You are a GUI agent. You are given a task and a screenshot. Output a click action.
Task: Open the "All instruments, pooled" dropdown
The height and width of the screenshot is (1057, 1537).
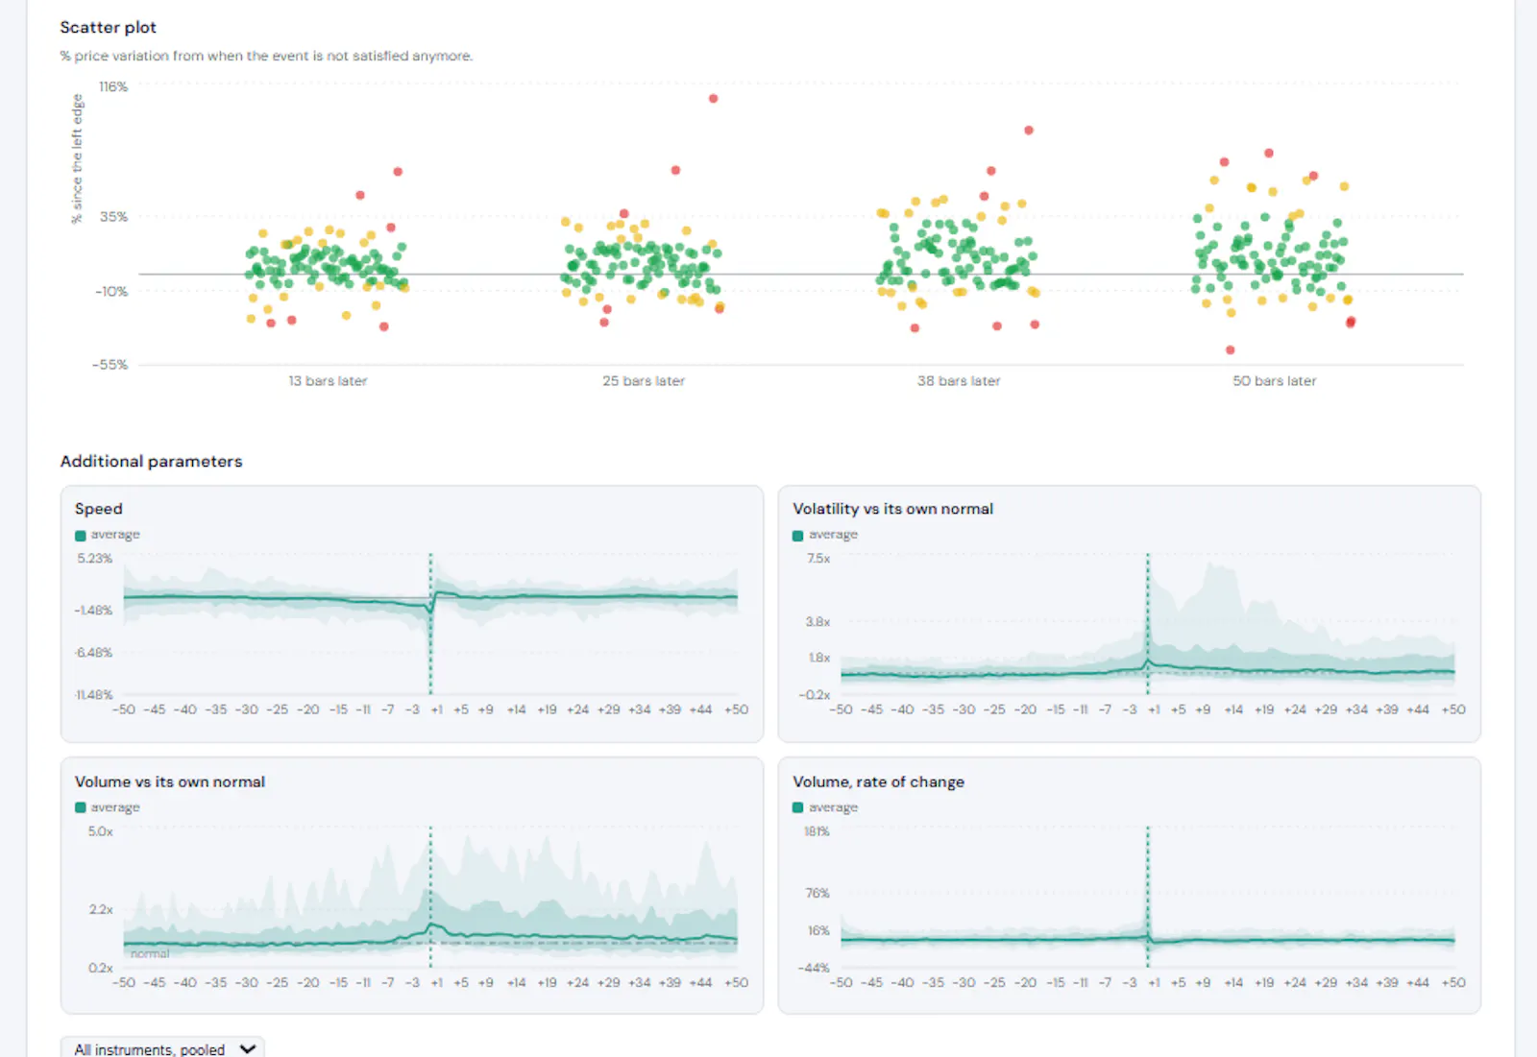(162, 1048)
